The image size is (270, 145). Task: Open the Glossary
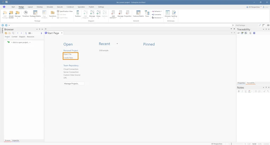pos(167,14)
